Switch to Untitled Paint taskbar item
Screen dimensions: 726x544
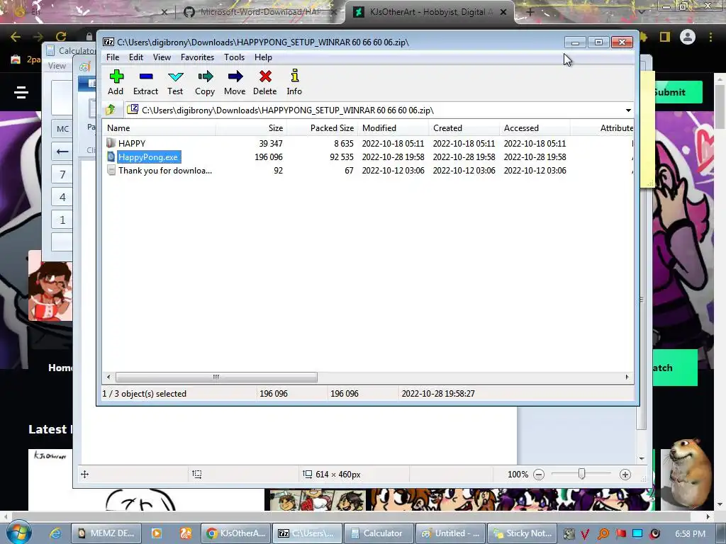click(x=449, y=533)
